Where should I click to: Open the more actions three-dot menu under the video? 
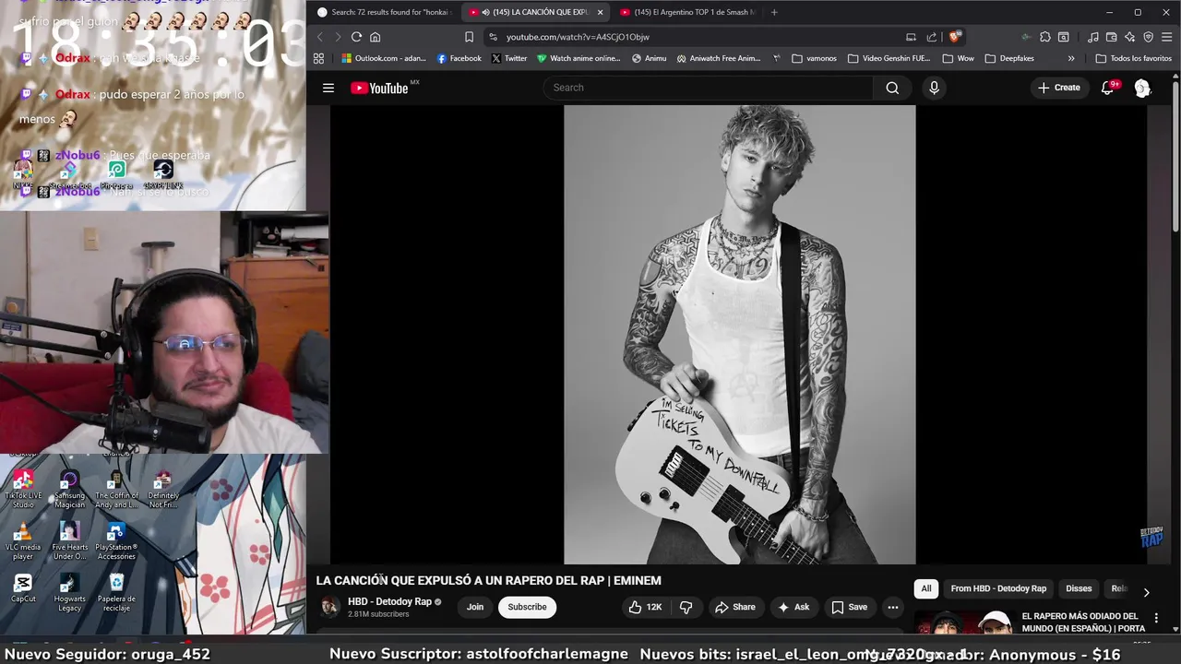pos(892,607)
